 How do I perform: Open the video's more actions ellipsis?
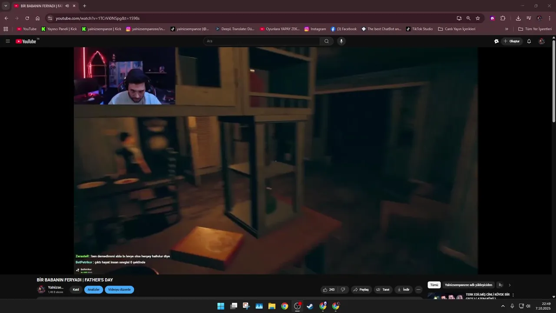(x=418, y=290)
